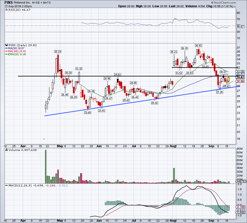This screenshot has width=247, height=223.
Task: Click the 31.15 price label
Action: (79, 69)
